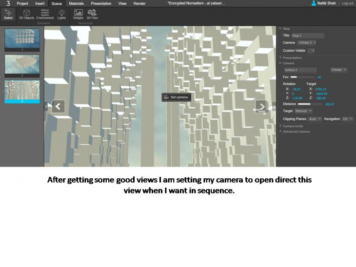Open the Clipping Planes Auto dropdown

coord(315,119)
